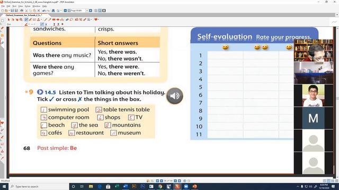
Task: Tick the TV box
Action: pyautogui.click(x=131, y=118)
